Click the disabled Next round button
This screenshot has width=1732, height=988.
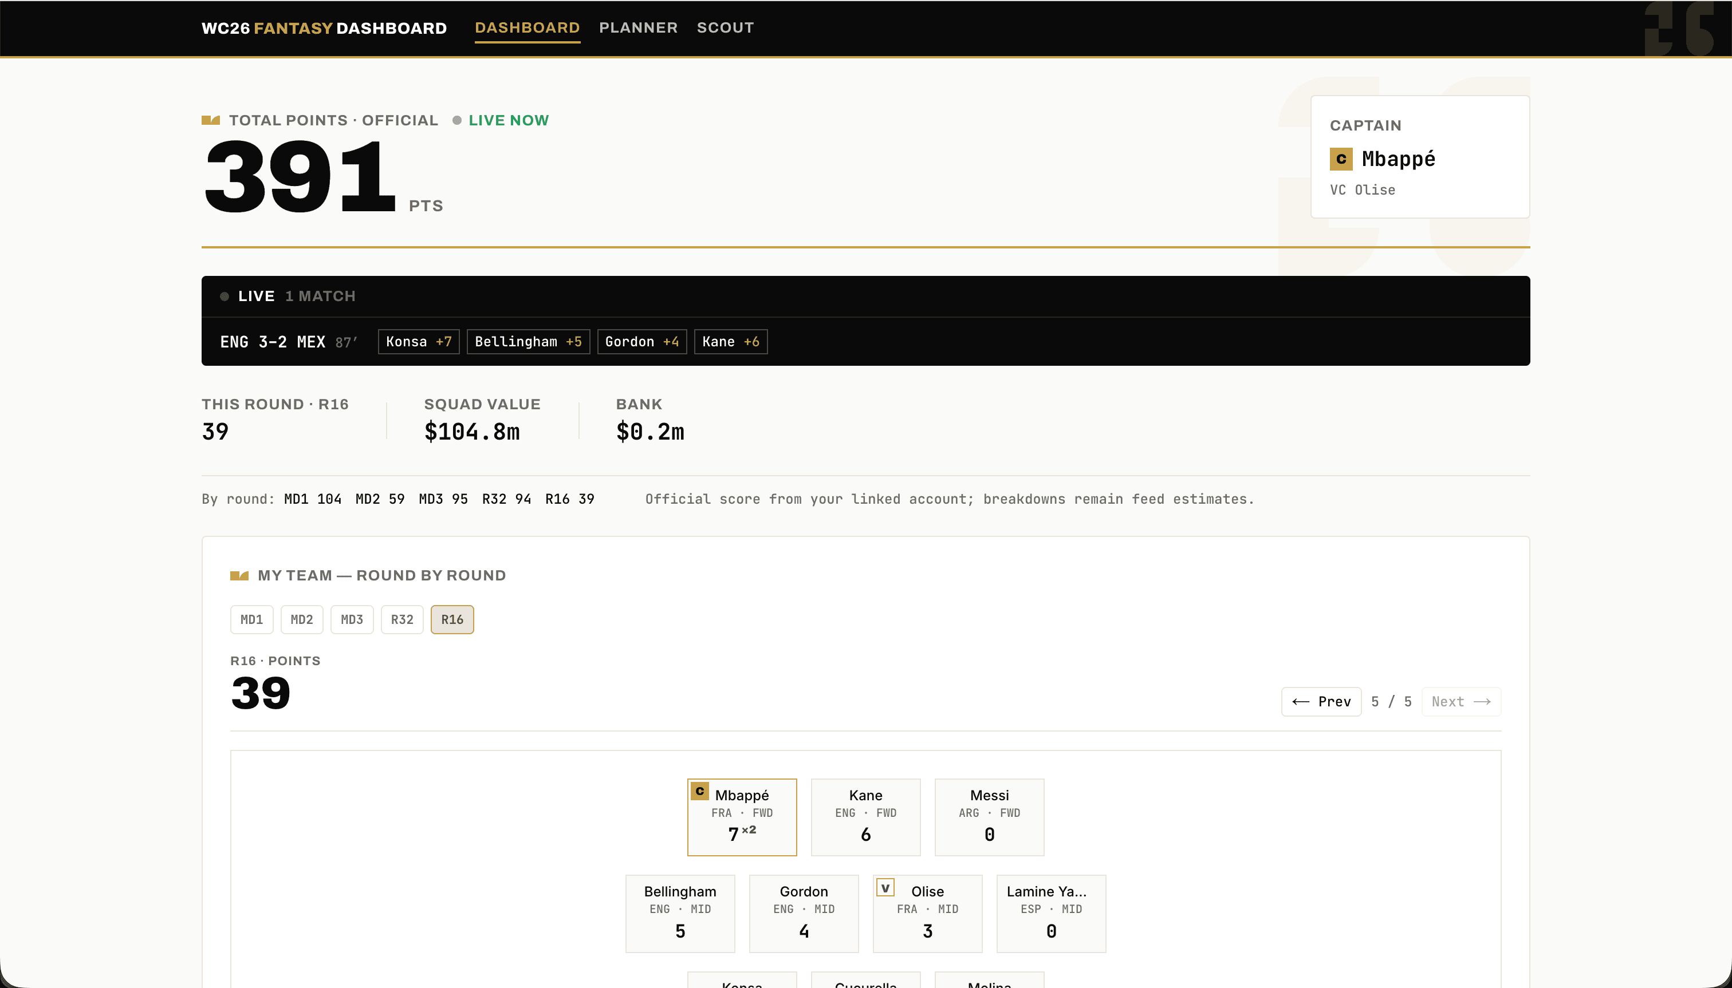point(1461,702)
